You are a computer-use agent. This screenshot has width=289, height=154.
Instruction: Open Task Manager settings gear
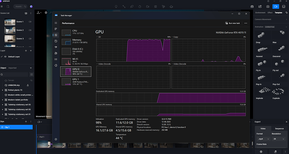pos(56,139)
